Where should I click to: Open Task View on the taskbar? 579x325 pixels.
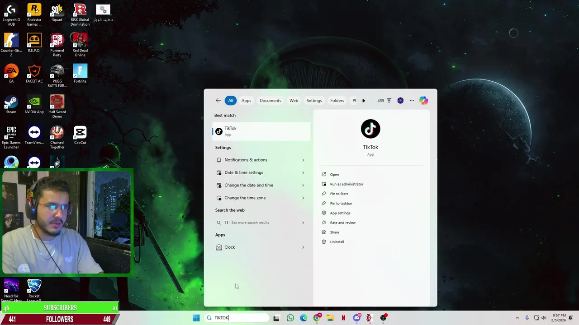[x=276, y=318]
